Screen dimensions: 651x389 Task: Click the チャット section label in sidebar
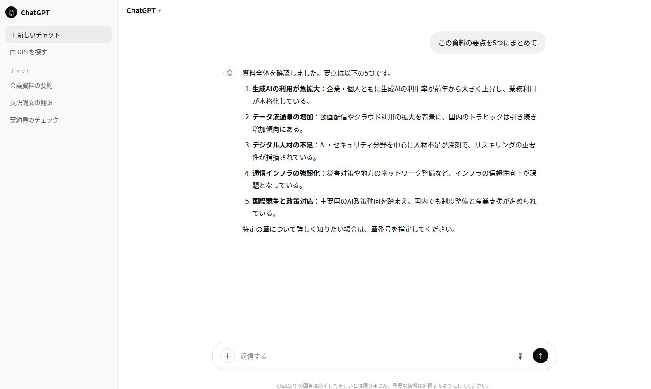(x=20, y=71)
